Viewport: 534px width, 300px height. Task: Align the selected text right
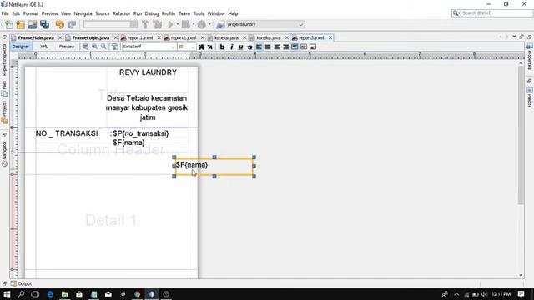pyautogui.click(x=285, y=47)
